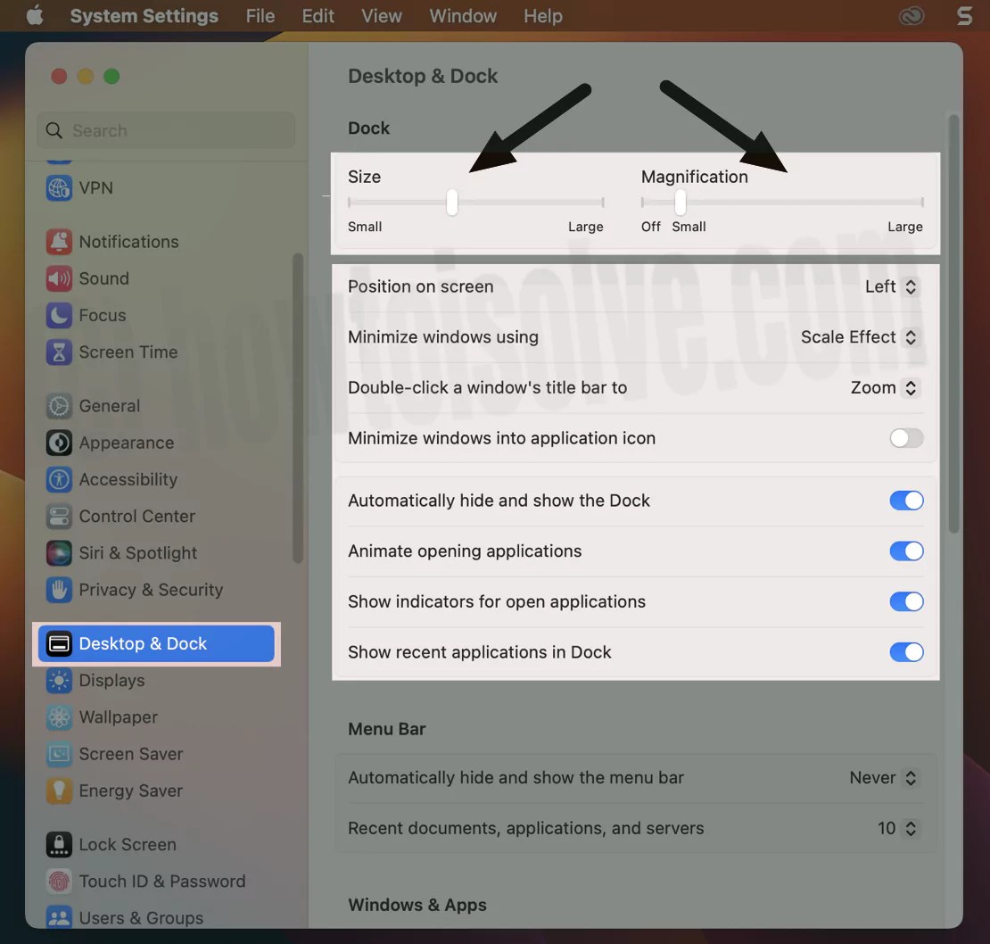Disable Automatically hide and show the Dock
990x944 pixels.
coord(906,501)
